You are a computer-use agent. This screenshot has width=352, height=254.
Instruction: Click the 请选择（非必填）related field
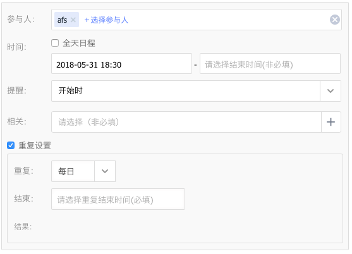[186, 122]
